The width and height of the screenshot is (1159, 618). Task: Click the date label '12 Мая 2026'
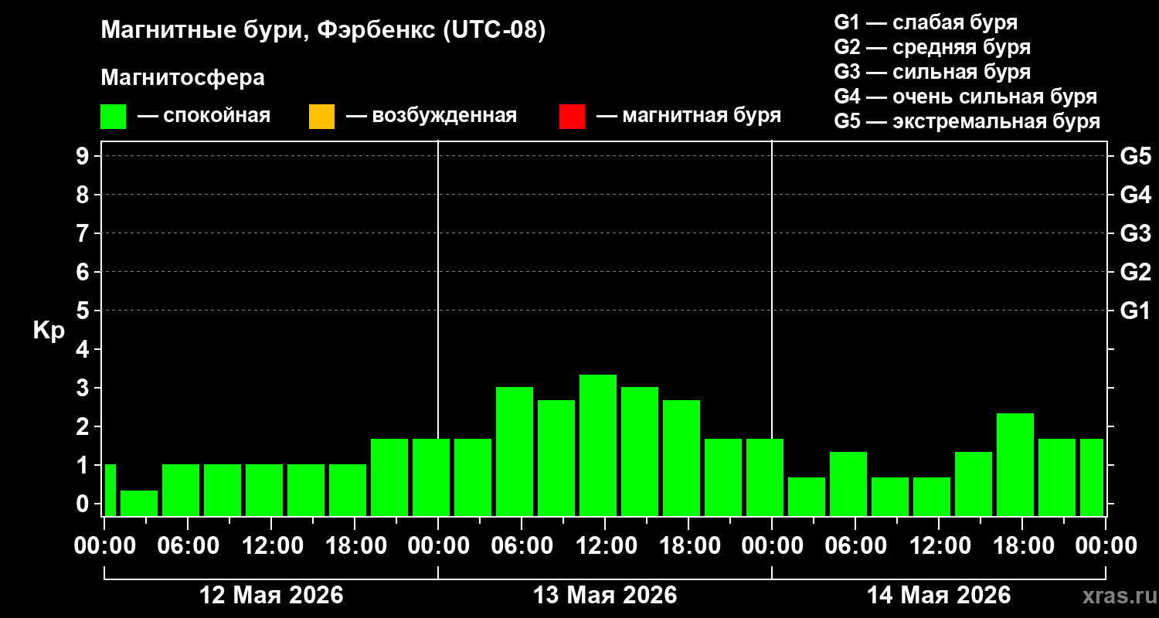click(271, 595)
